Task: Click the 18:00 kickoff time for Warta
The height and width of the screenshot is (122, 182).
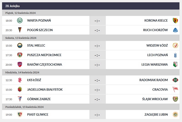Action: coord(9,21)
